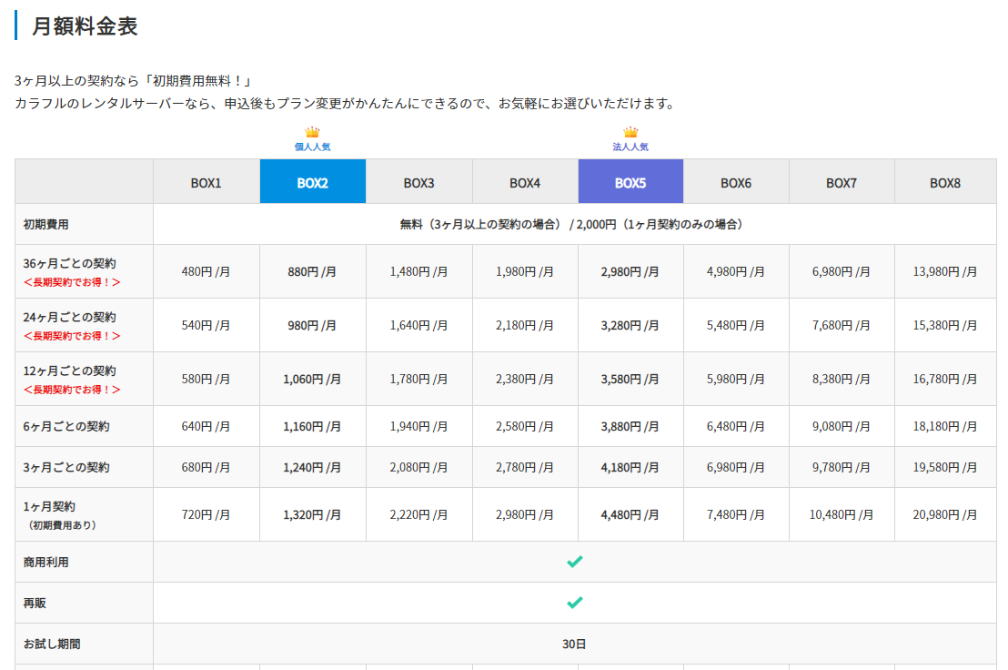The width and height of the screenshot is (1008, 670).
Task: Click the 再販 row label
Action: coord(35,604)
